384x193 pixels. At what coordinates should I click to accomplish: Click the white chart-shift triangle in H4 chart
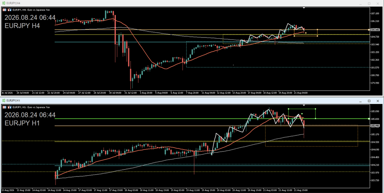coord(304,8)
